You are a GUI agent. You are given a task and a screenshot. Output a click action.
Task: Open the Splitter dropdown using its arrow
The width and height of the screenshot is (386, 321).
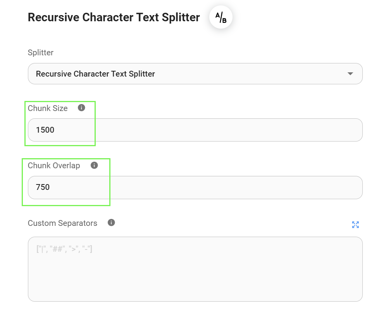[x=350, y=73]
